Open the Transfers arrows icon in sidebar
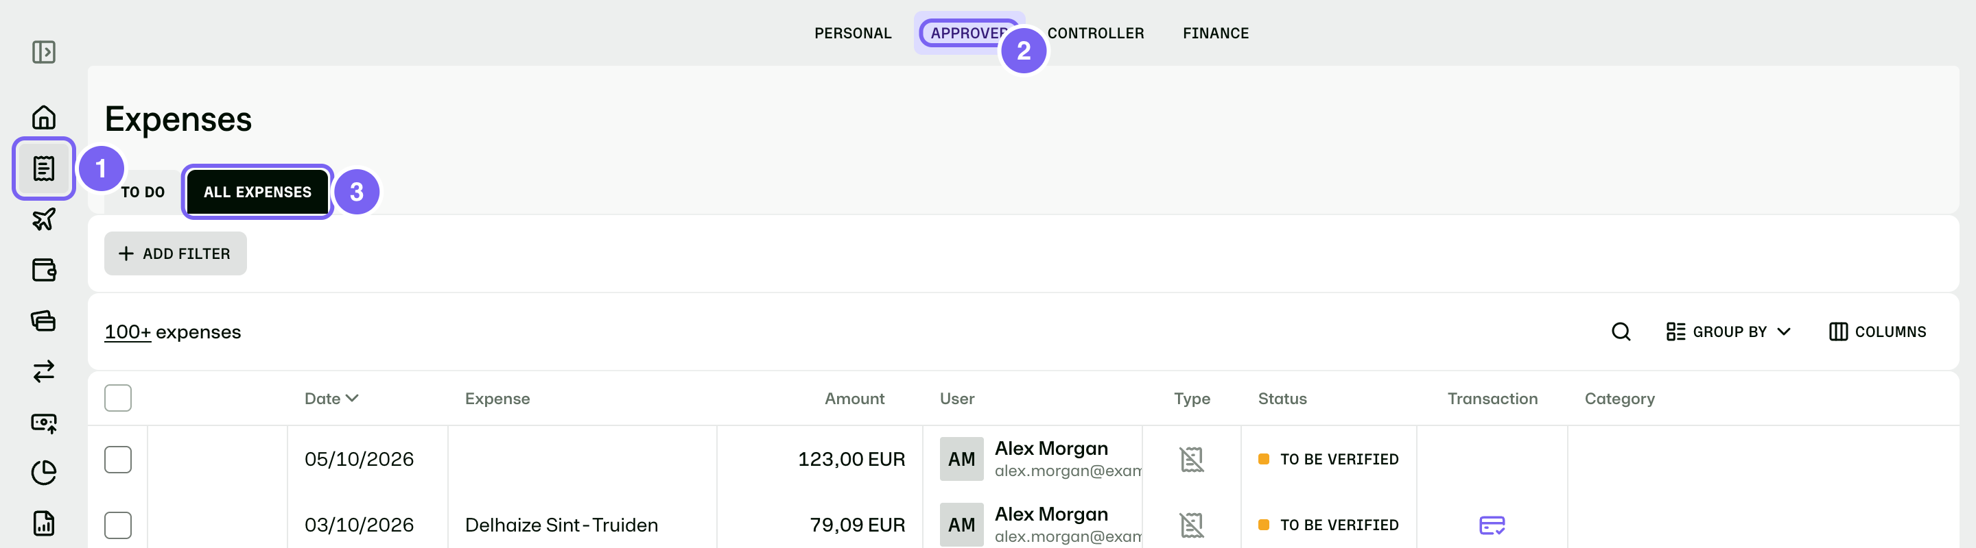This screenshot has height=548, width=1976. pyautogui.click(x=44, y=371)
